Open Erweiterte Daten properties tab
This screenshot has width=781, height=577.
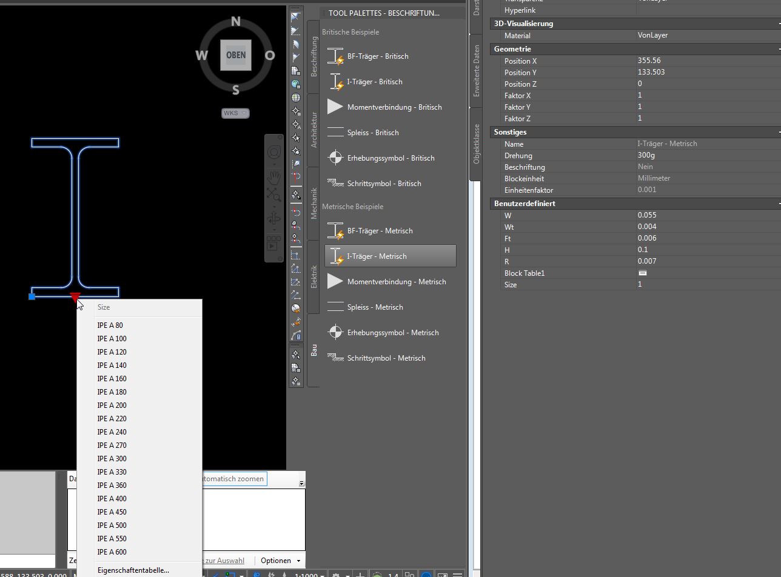[x=476, y=70]
